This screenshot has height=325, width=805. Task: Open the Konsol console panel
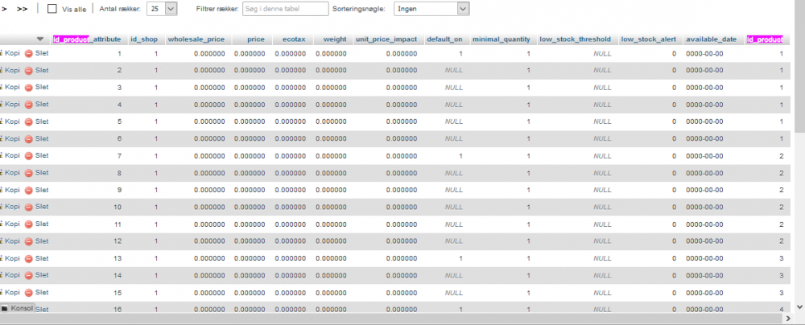click(17, 308)
